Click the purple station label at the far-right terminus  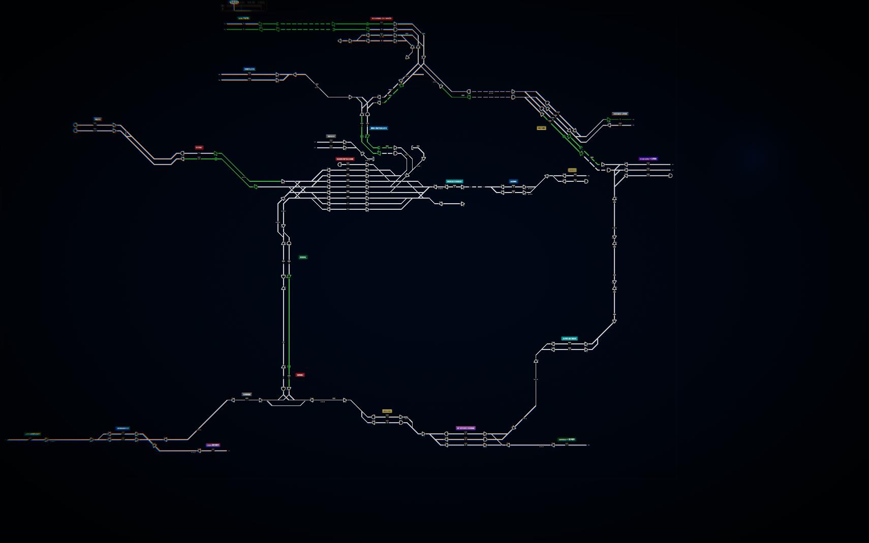[x=648, y=159]
